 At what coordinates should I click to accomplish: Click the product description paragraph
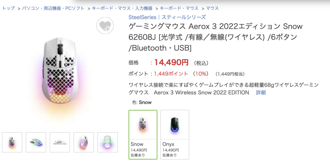coord(222,89)
